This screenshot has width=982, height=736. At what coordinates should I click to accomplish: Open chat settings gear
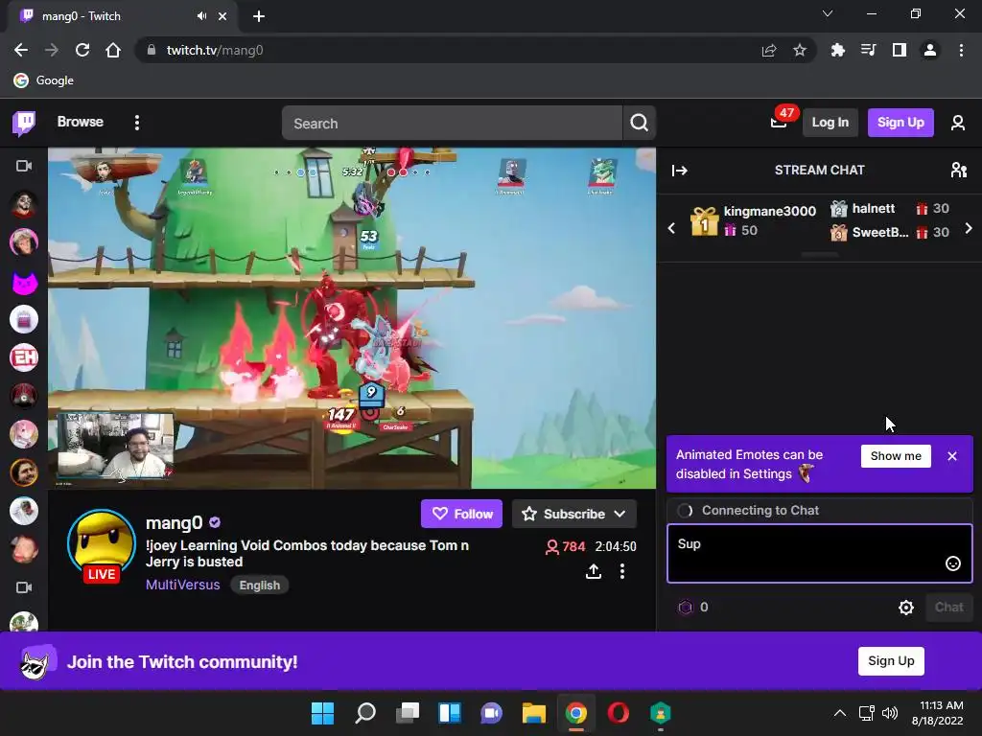[905, 607]
